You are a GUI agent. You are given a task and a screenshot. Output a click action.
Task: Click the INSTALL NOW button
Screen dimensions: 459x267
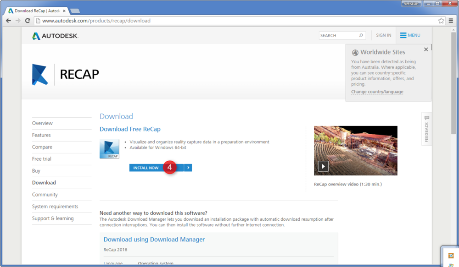[157, 168]
